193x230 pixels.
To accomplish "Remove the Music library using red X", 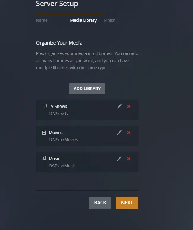I will click(x=129, y=159).
